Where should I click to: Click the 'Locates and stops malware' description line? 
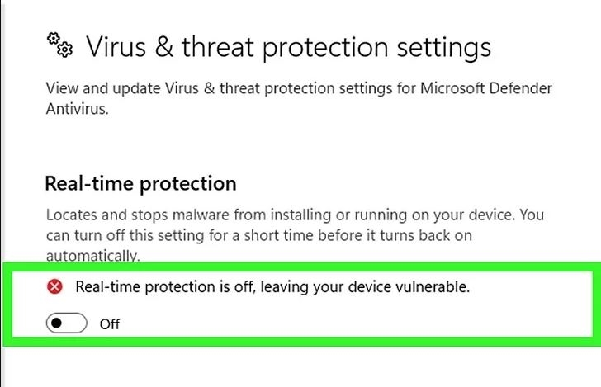click(295, 215)
